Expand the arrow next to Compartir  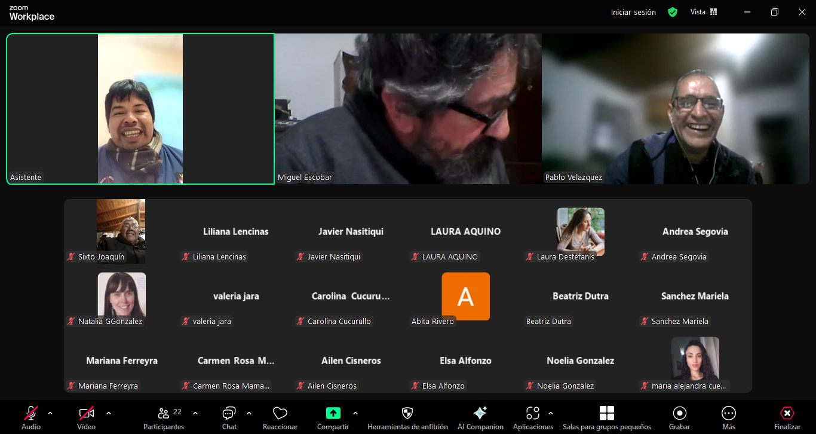click(x=355, y=413)
